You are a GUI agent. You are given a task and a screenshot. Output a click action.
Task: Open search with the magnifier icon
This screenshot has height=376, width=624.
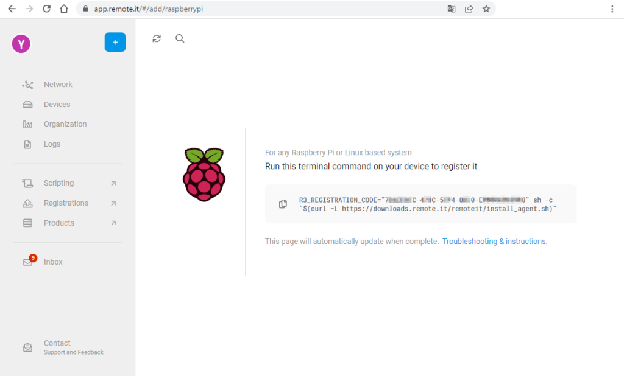tap(180, 38)
